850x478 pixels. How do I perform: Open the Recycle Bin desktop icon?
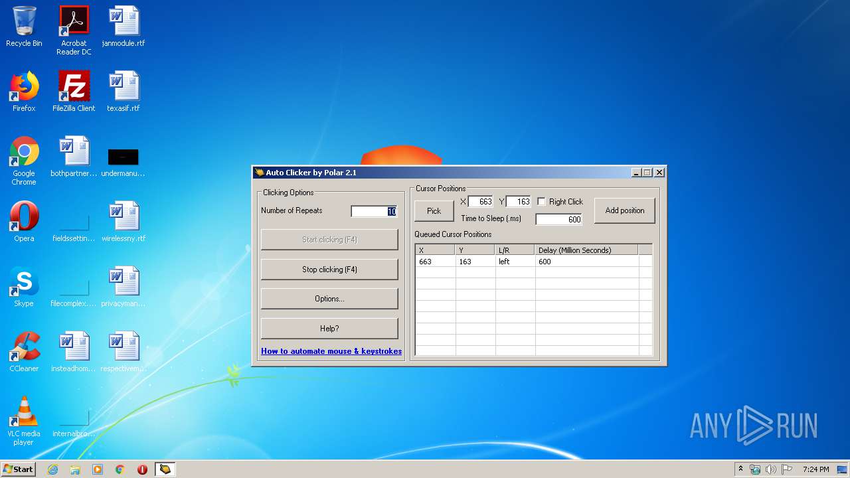[24, 27]
